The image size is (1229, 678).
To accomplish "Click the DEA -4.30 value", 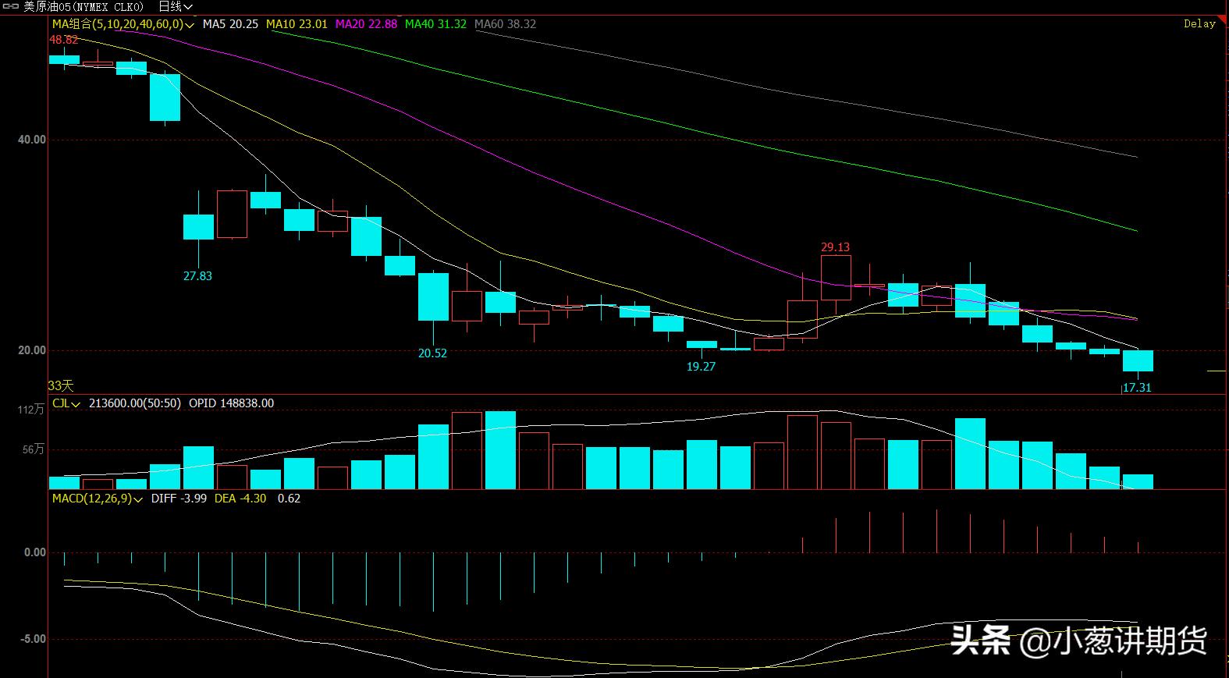I will (240, 499).
